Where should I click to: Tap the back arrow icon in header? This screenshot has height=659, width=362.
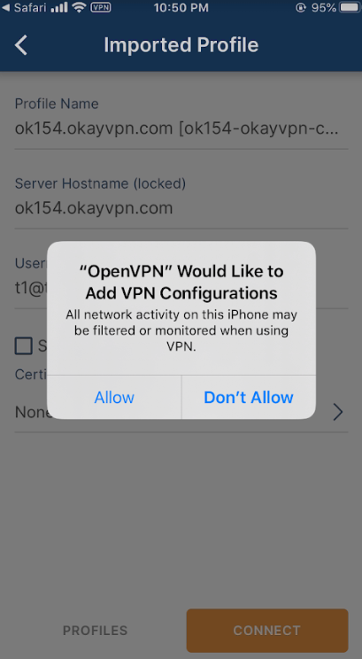click(21, 45)
